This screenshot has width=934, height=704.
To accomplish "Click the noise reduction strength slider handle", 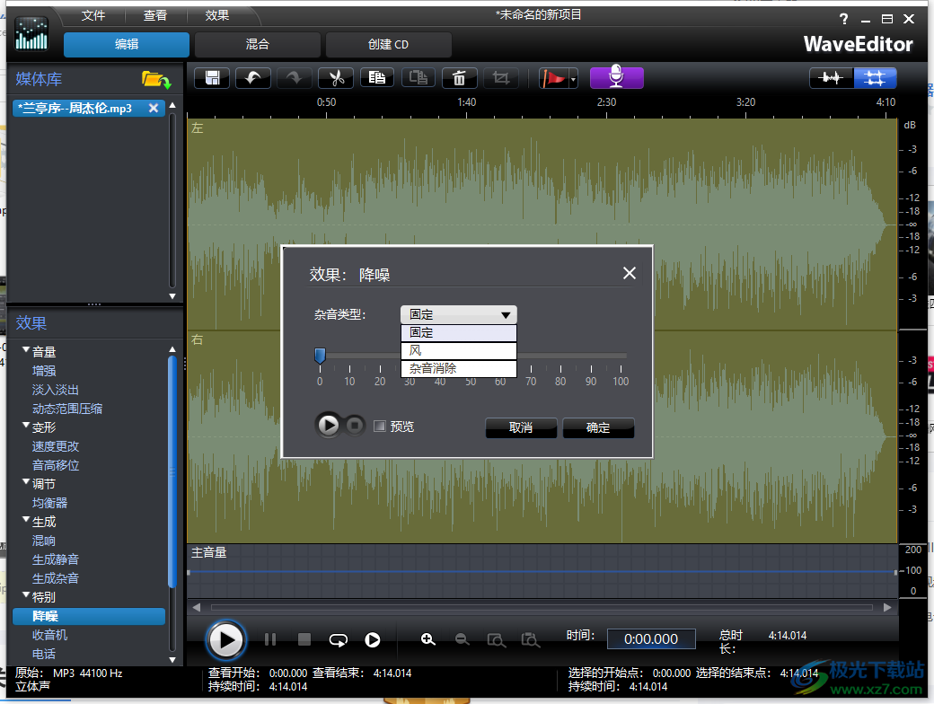I will coord(320,355).
